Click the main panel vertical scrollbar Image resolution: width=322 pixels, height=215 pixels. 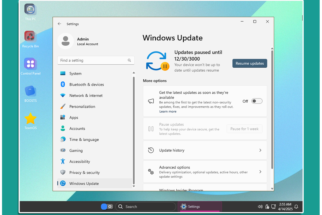pos(272,110)
